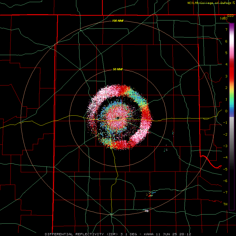236x236 pixels.
Task: Click the -7 dB tick label on the scale
Action: pyautogui.click(x=225, y=192)
